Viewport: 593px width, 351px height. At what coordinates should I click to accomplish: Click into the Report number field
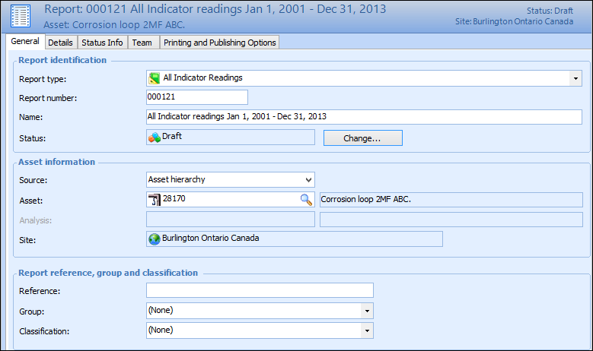click(197, 97)
